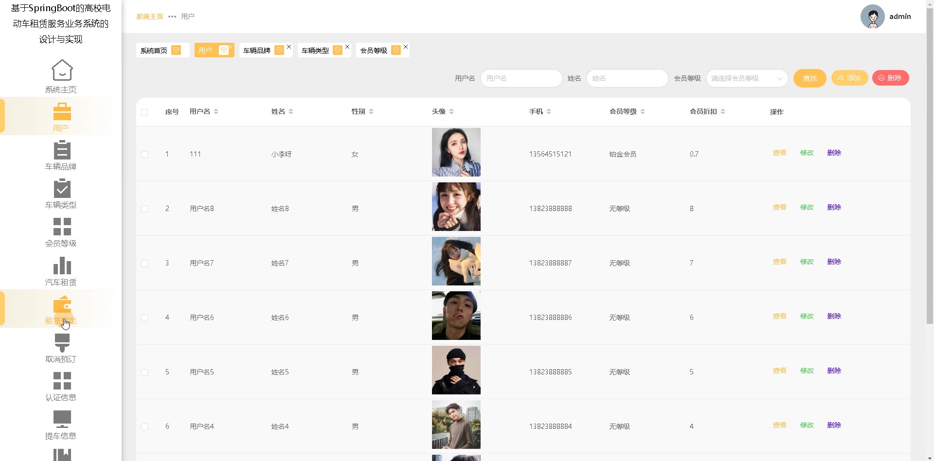Click the 系统主页 breadcrumb link
The image size is (934, 461).
click(x=150, y=17)
